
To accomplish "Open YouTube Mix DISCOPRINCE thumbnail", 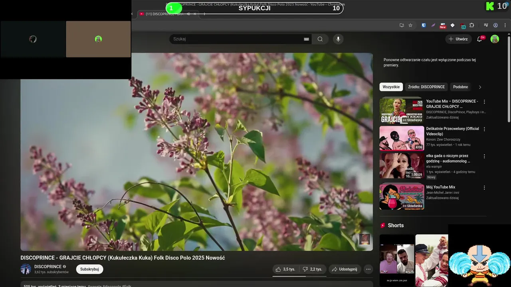I will pyautogui.click(x=402, y=111).
